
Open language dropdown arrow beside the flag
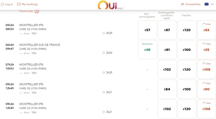[212, 4]
